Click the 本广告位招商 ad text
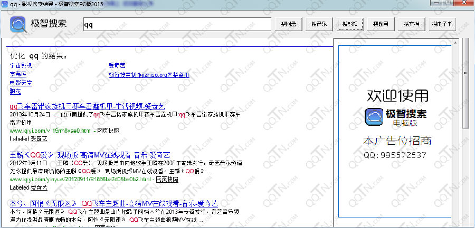The width and height of the screenshot is (475, 228). pyautogui.click(x=397, y=141)
